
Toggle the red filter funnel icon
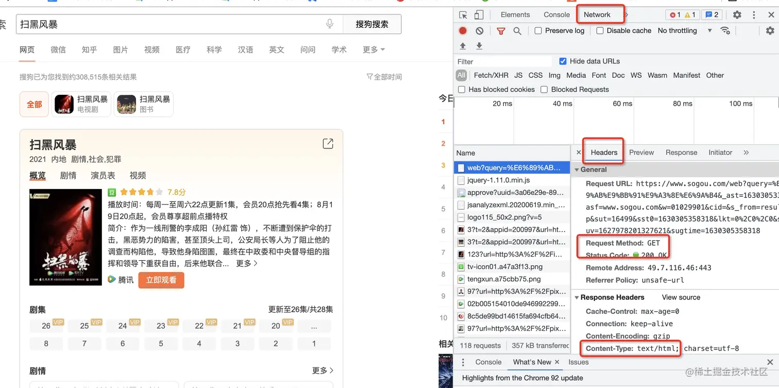501,31
